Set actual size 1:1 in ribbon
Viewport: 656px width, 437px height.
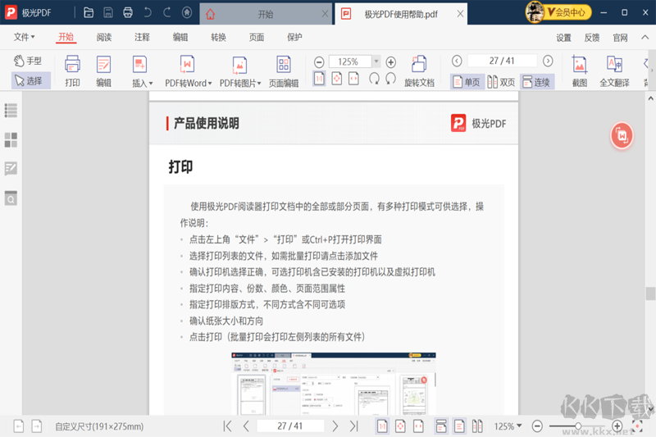pyautogui.click(x=319, y=78)
